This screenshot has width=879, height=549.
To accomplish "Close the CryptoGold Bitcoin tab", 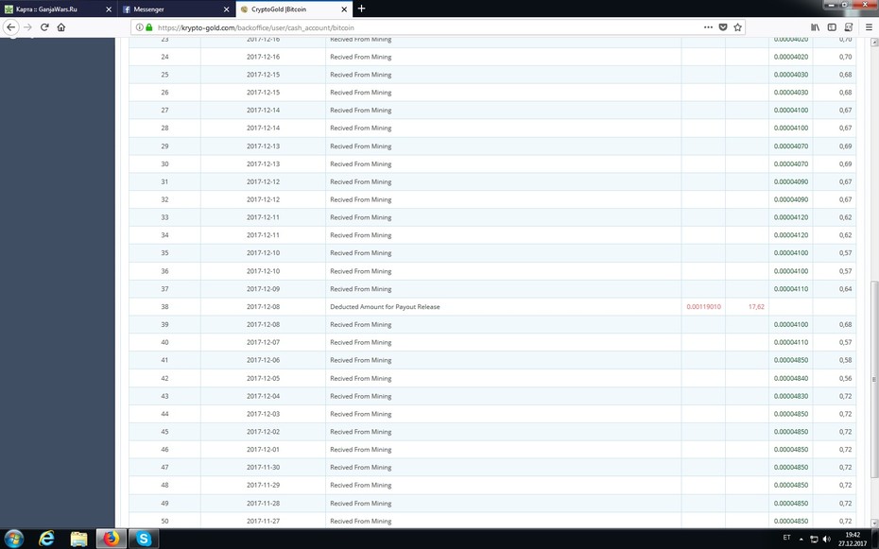I will tap(344, 9).
